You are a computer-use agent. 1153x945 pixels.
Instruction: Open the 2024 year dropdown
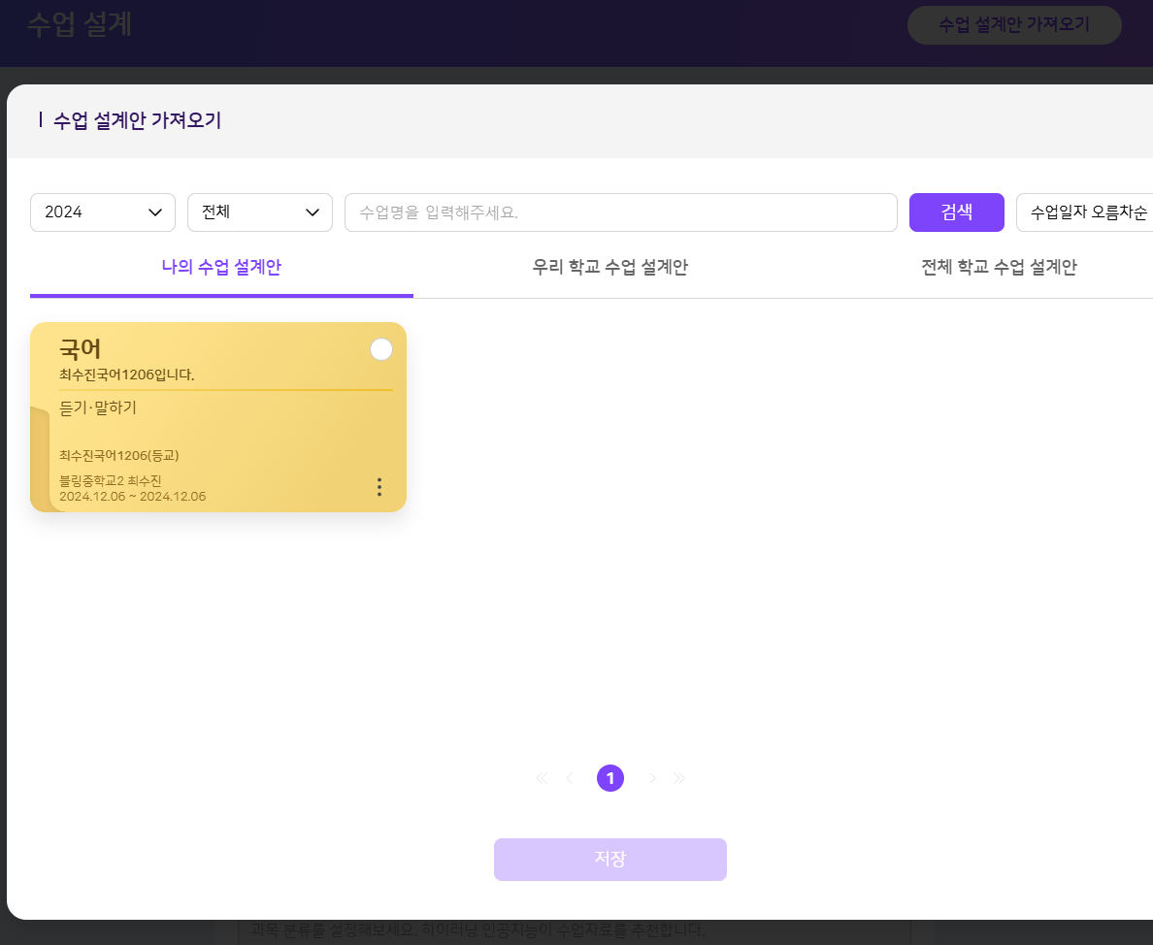[x=102, y=212]
